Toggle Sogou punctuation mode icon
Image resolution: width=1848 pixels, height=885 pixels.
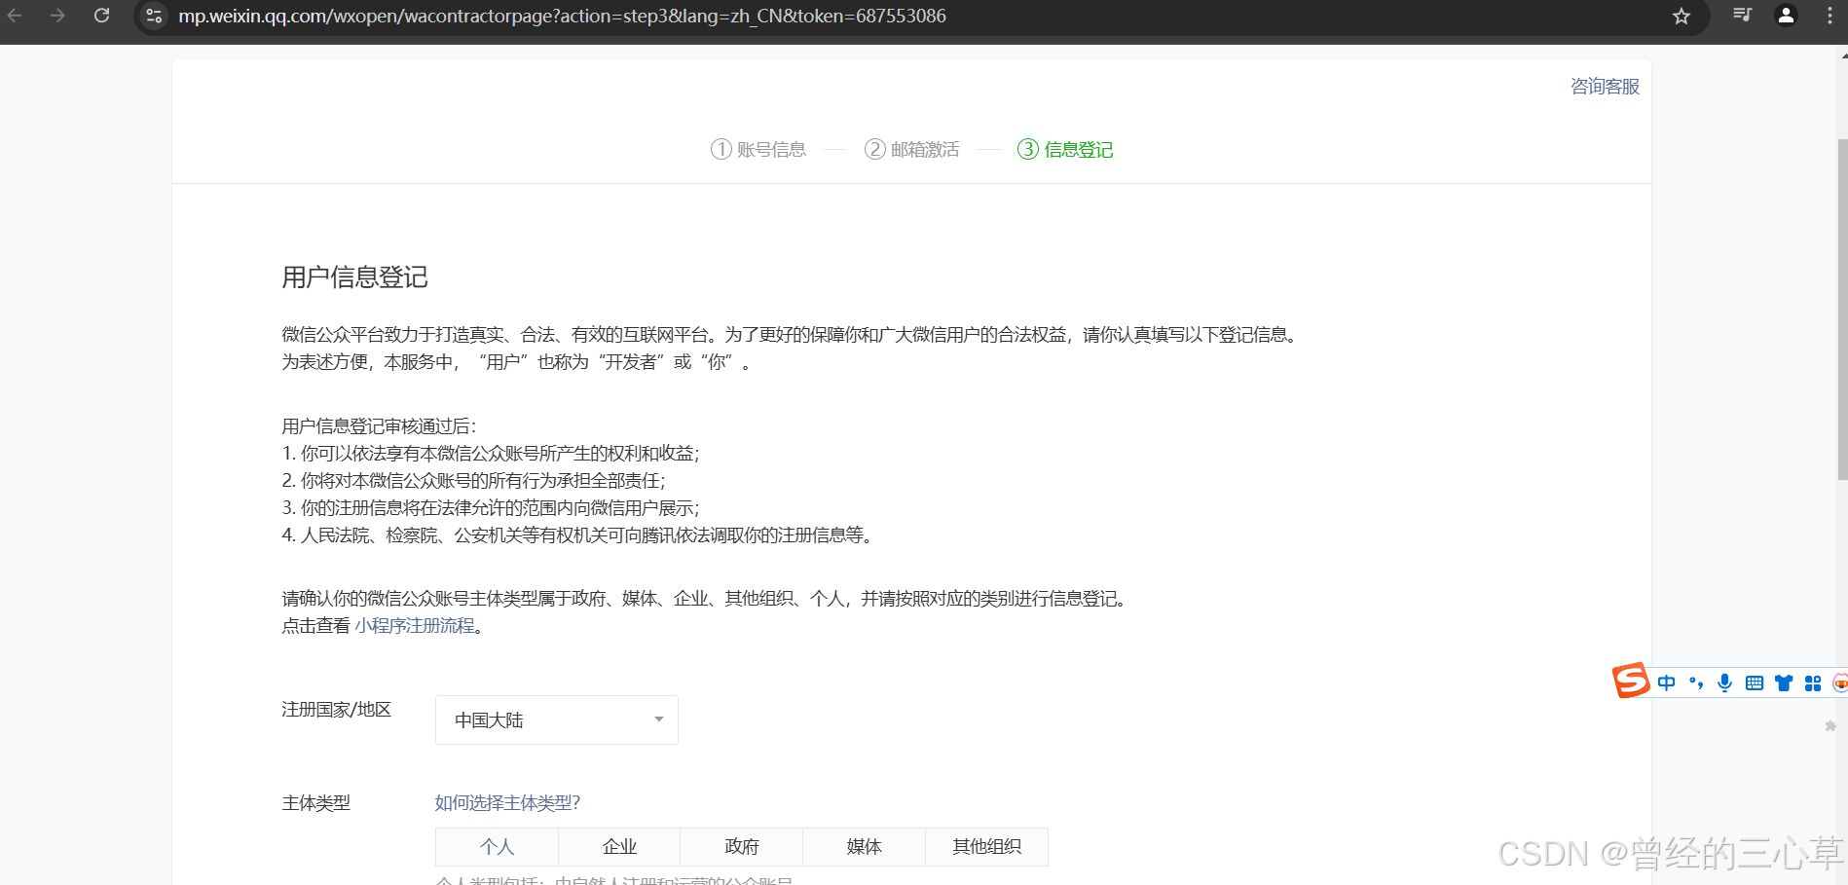(1696, 683)
